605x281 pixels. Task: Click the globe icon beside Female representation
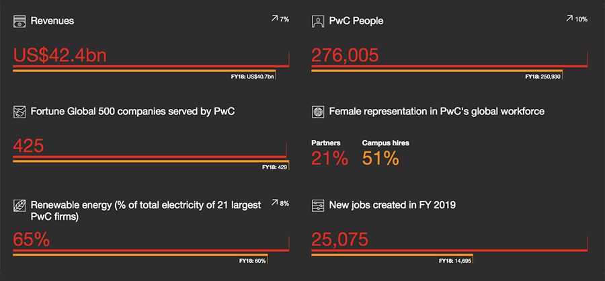coord(317,112)
